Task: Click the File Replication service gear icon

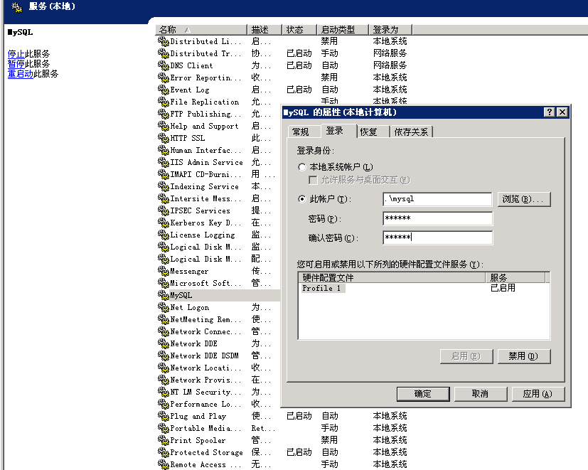Action: pos(163,102)
